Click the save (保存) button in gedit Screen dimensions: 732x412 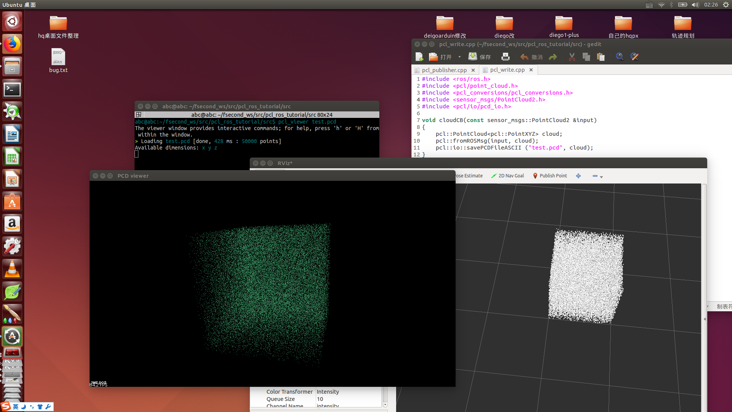479,57
